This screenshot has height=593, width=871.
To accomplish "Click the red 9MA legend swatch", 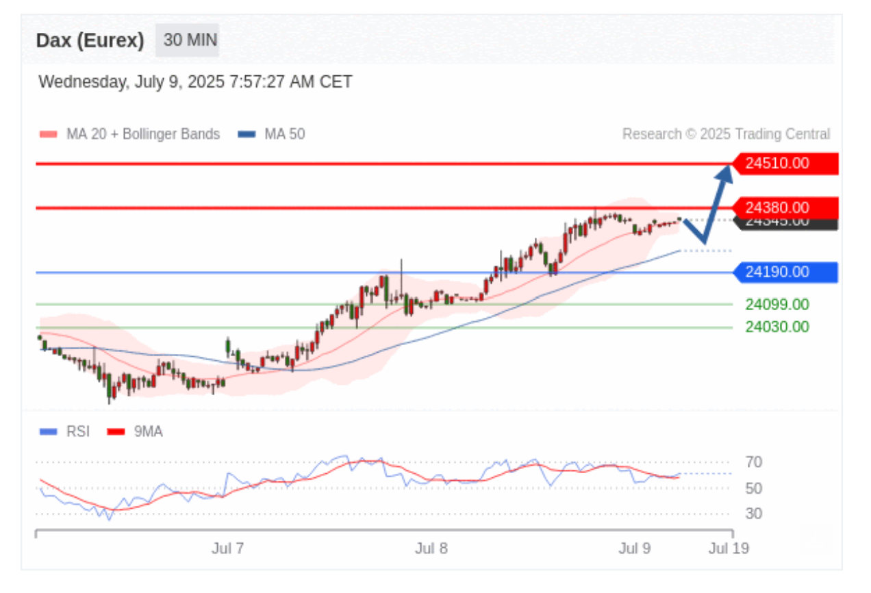I will (117, 432).
